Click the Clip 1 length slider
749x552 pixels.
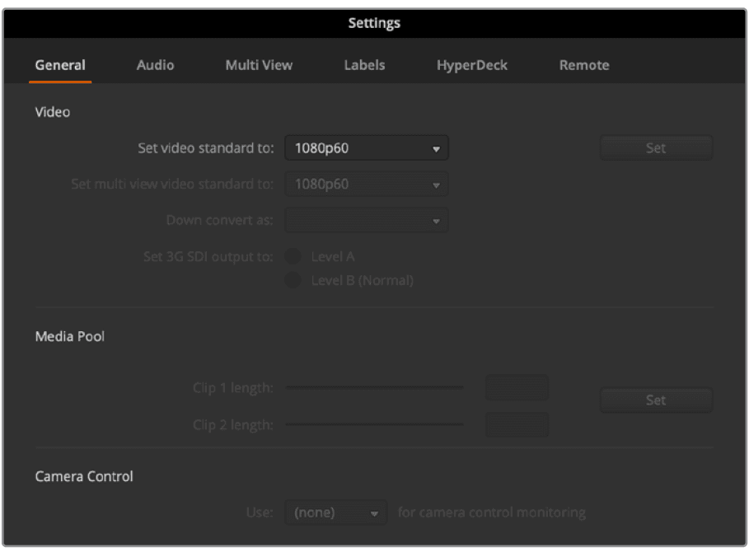[375, 387]
